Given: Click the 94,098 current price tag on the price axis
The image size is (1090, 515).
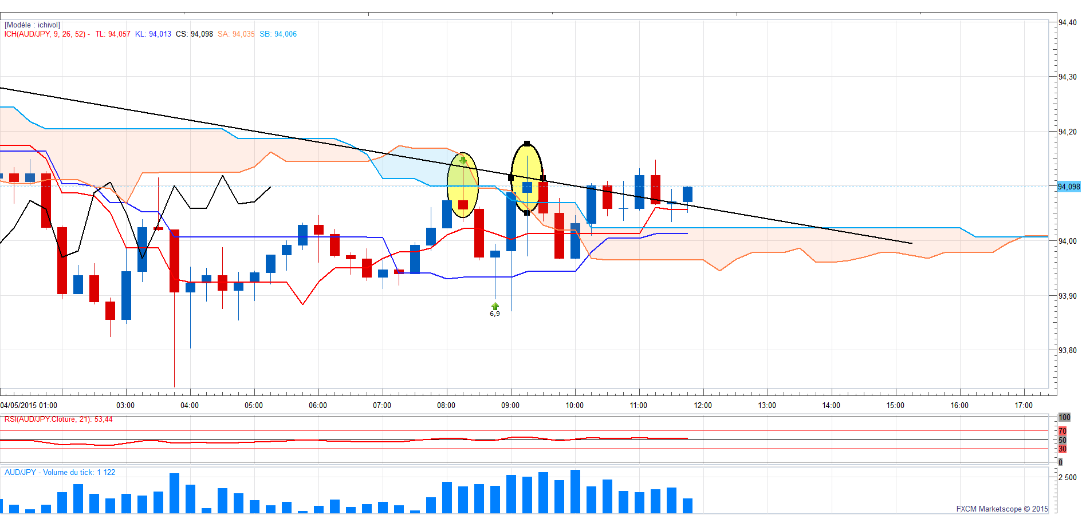Looking at the screenshot, I should (1069, 187).
